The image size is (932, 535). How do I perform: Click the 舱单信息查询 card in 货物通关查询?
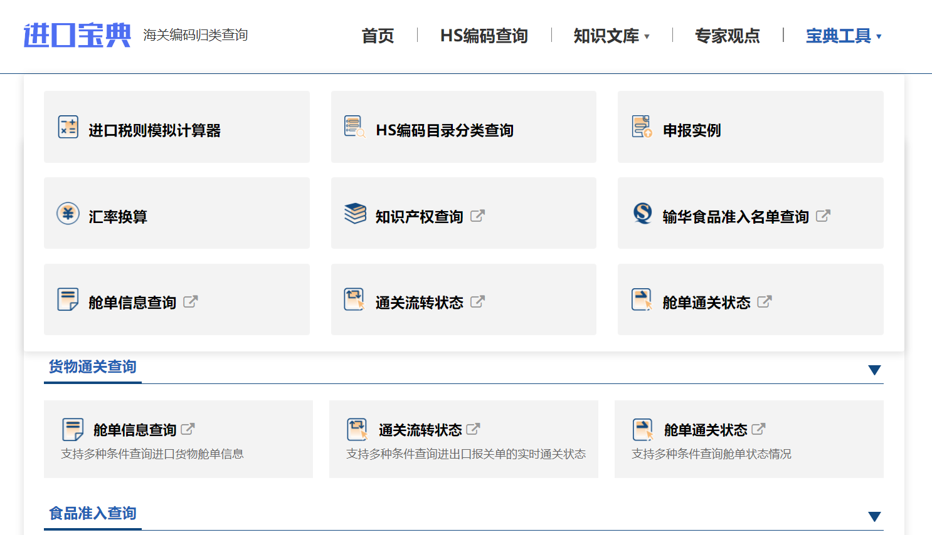(x=177, y=439)
